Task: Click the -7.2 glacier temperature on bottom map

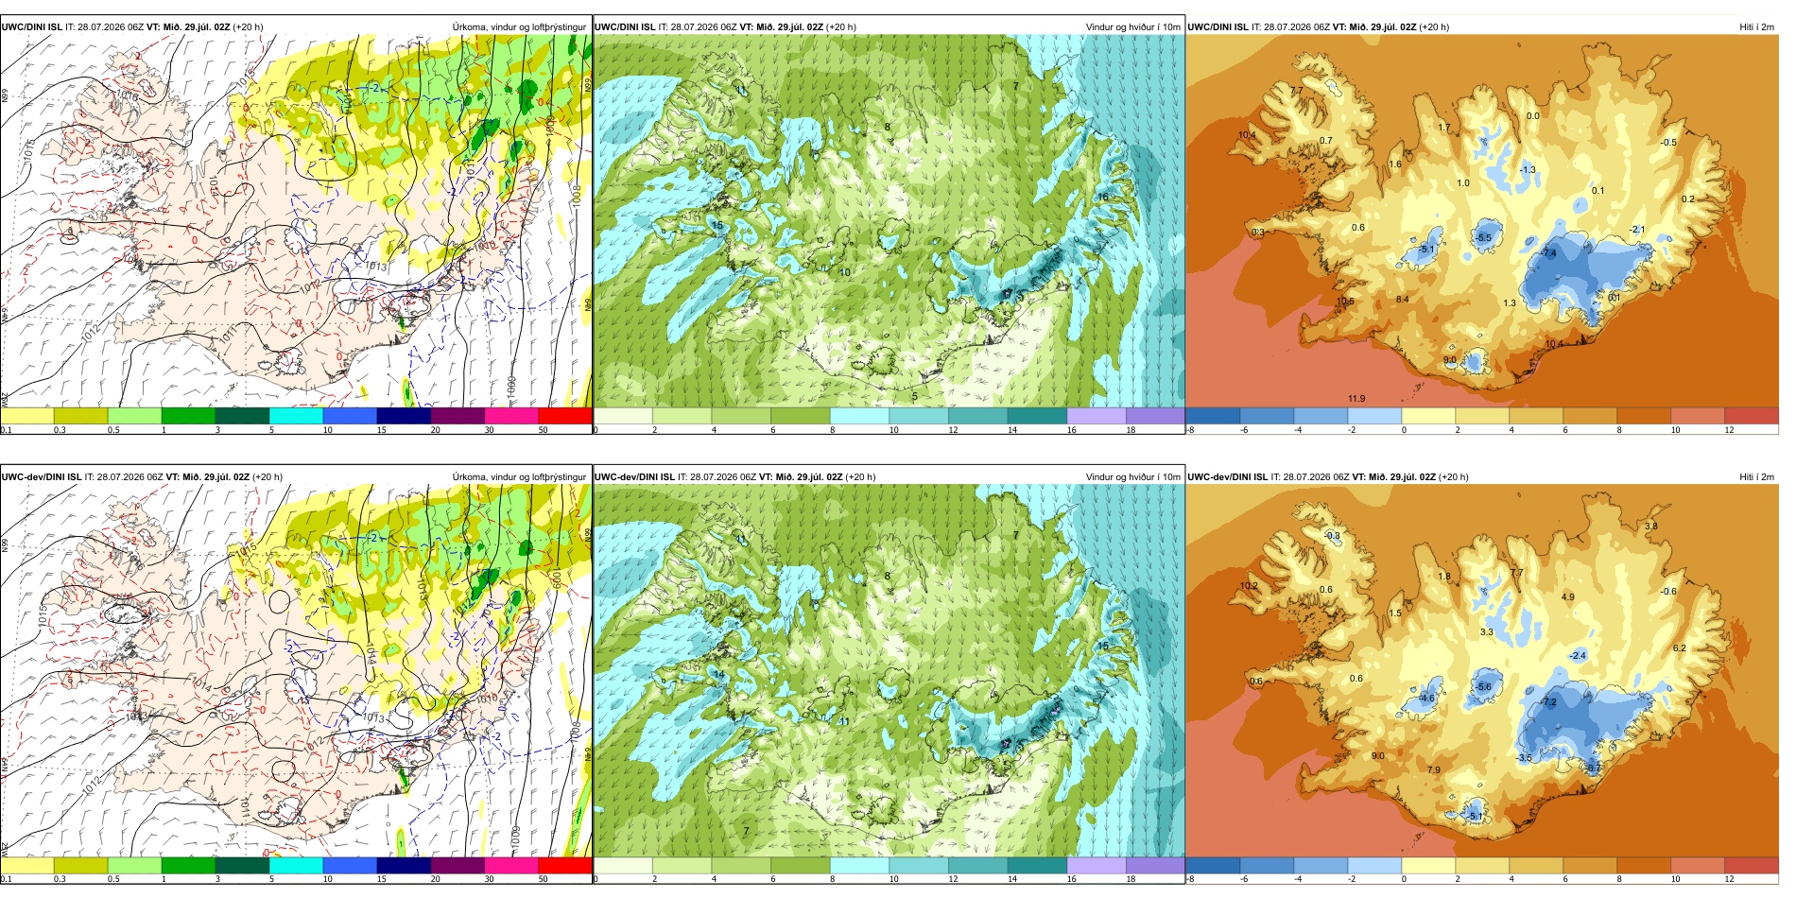Action: tap(1548, 702)
